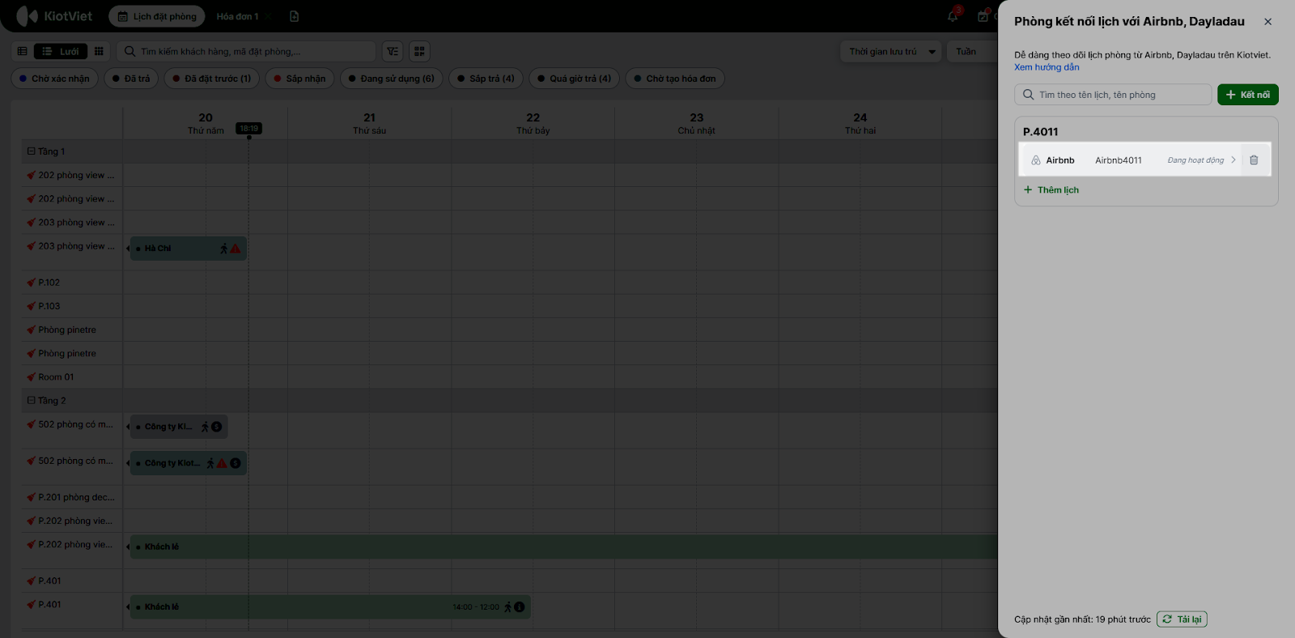Screen dimensions: 1295x638
Task: Open the filter icon next to booking search
Action: [x=393, y=51]
